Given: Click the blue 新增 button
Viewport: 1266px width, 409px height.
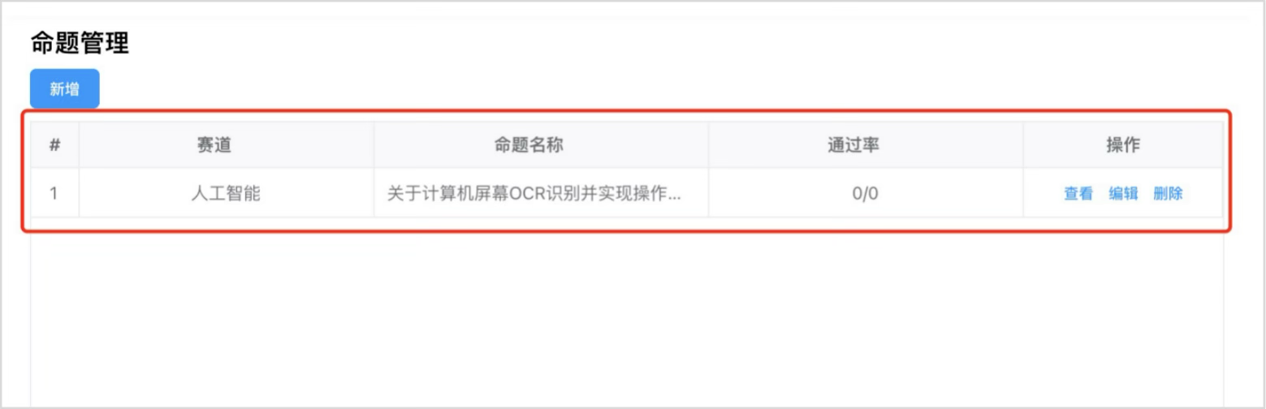Looking at the screenshot, I should (65, 89).
